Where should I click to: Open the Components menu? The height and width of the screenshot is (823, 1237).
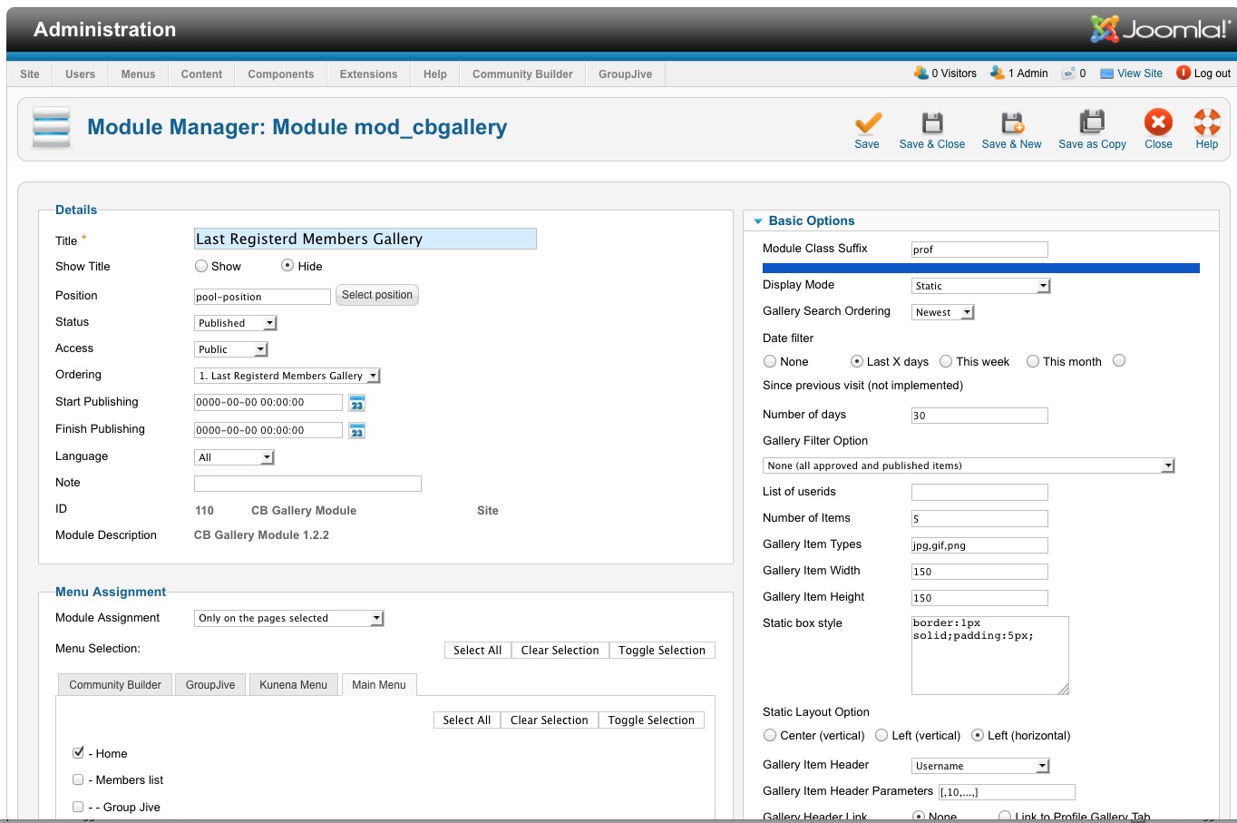[281, 74]
